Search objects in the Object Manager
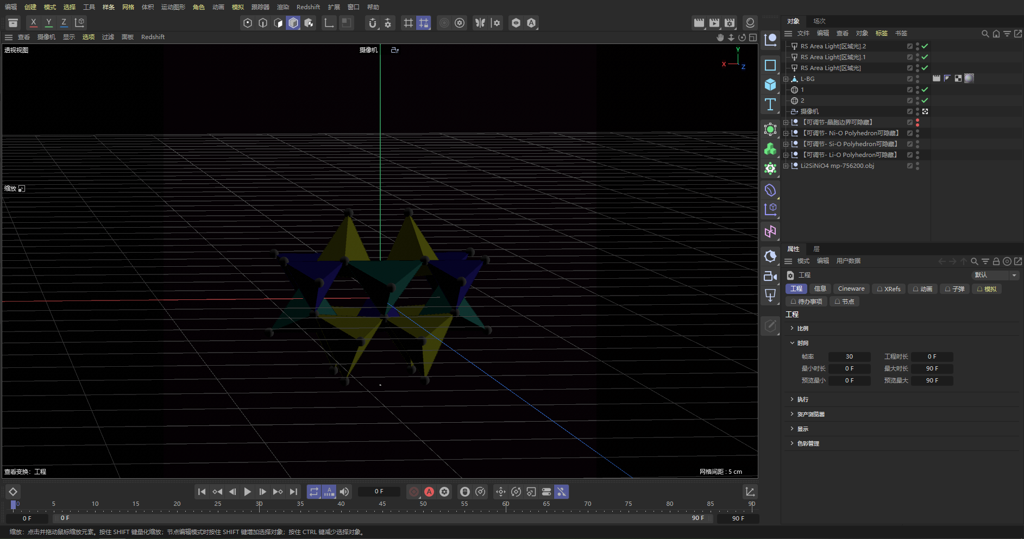The height and width of the screenshot is (539, 1024). click(985, 34)
